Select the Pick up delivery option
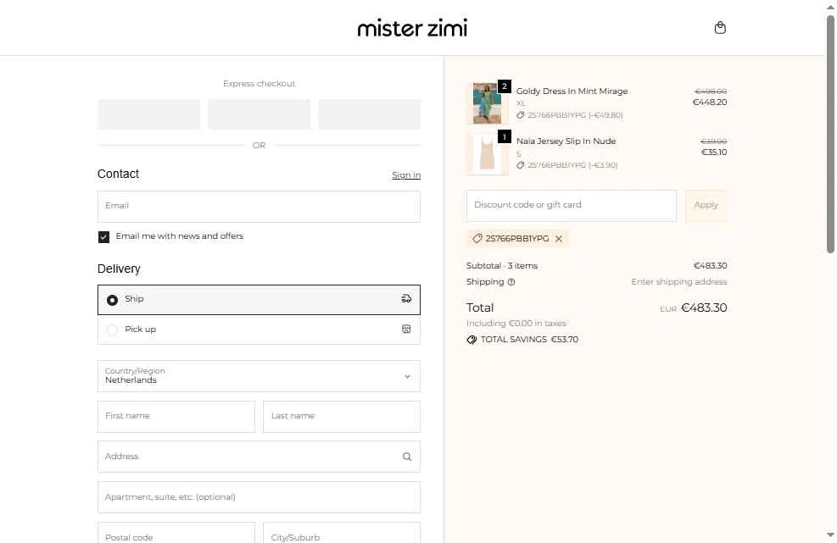 click(259, 330)
